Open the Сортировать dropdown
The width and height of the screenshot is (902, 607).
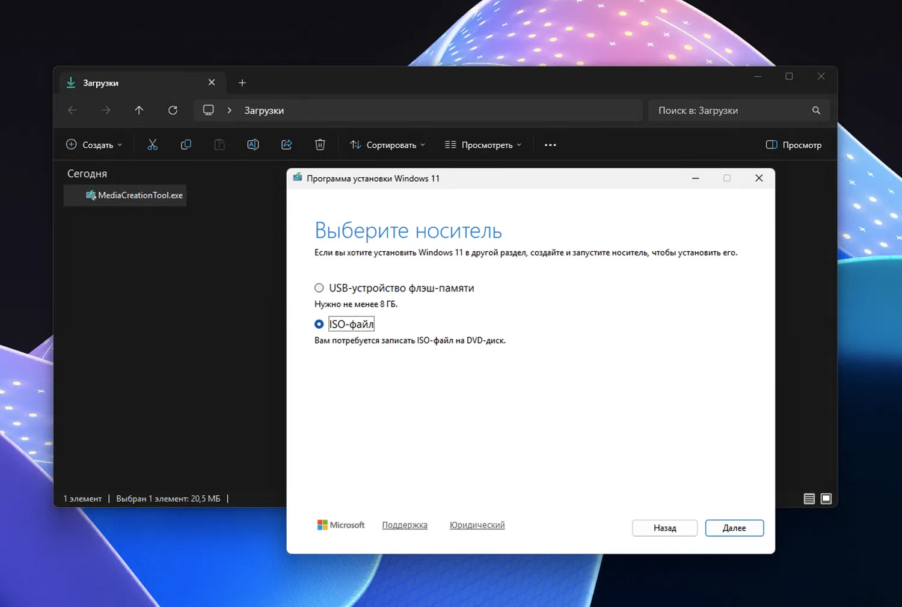point(388,145)
